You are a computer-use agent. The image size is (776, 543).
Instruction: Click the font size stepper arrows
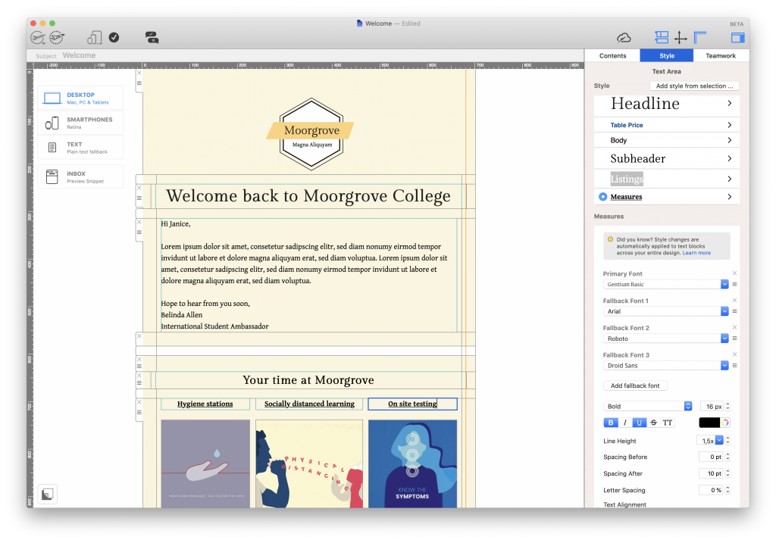727,406
